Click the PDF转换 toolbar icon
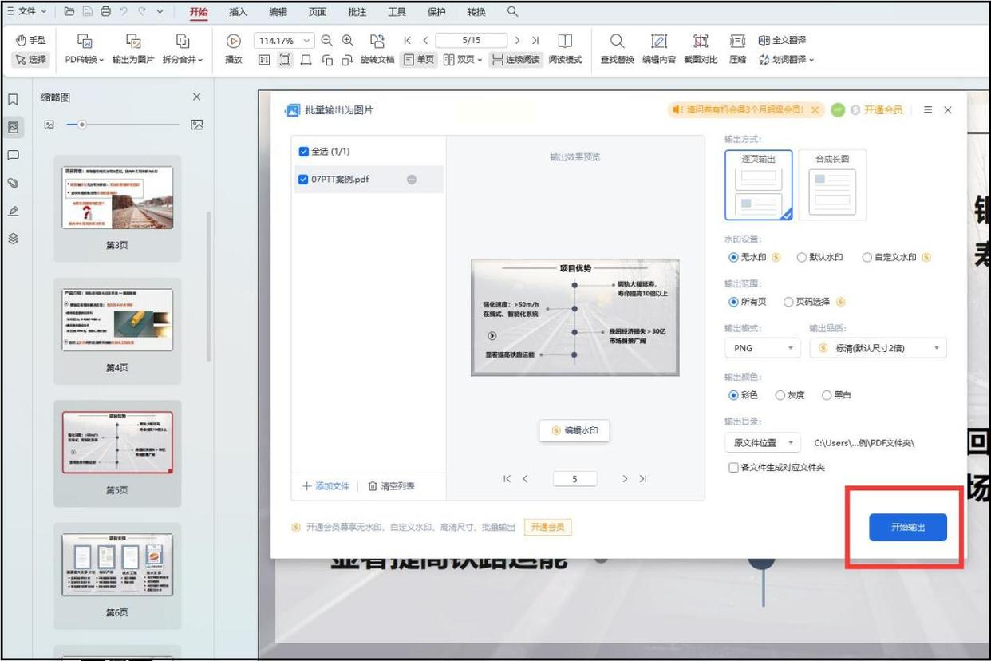Screen dimensions: 991x661 coord(84,42)
